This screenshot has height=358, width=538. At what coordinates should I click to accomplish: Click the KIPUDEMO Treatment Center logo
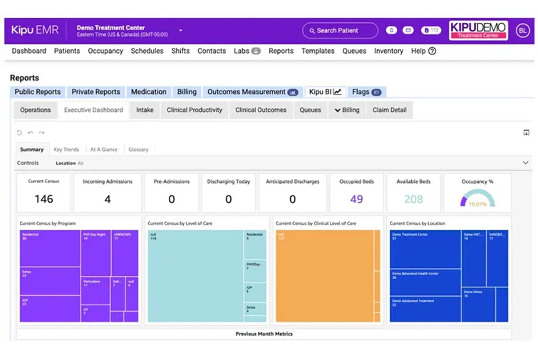(x=478, y=30)
